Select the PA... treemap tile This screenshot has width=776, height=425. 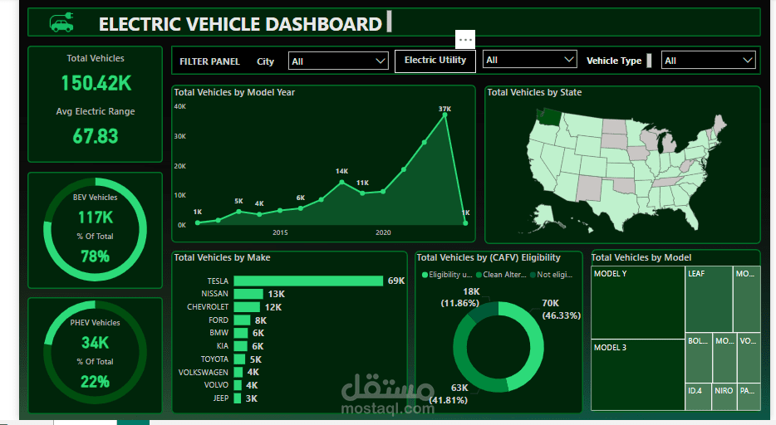pyautogui.click(x=749, y=397)
